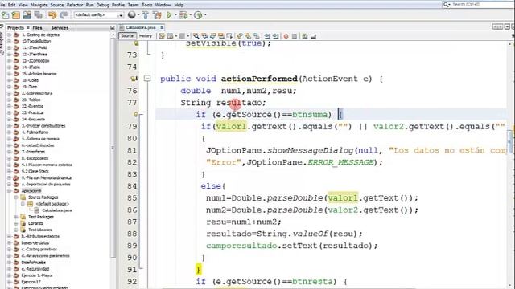Viewport: 515px width, 289px height.
Task: Click the lightbulb hint icon at line 78
Action: pos(135,114)
